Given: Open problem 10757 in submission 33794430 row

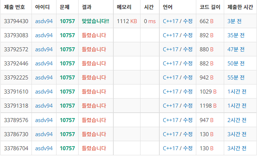Looking at the screenshot, I should click(67, 21).
